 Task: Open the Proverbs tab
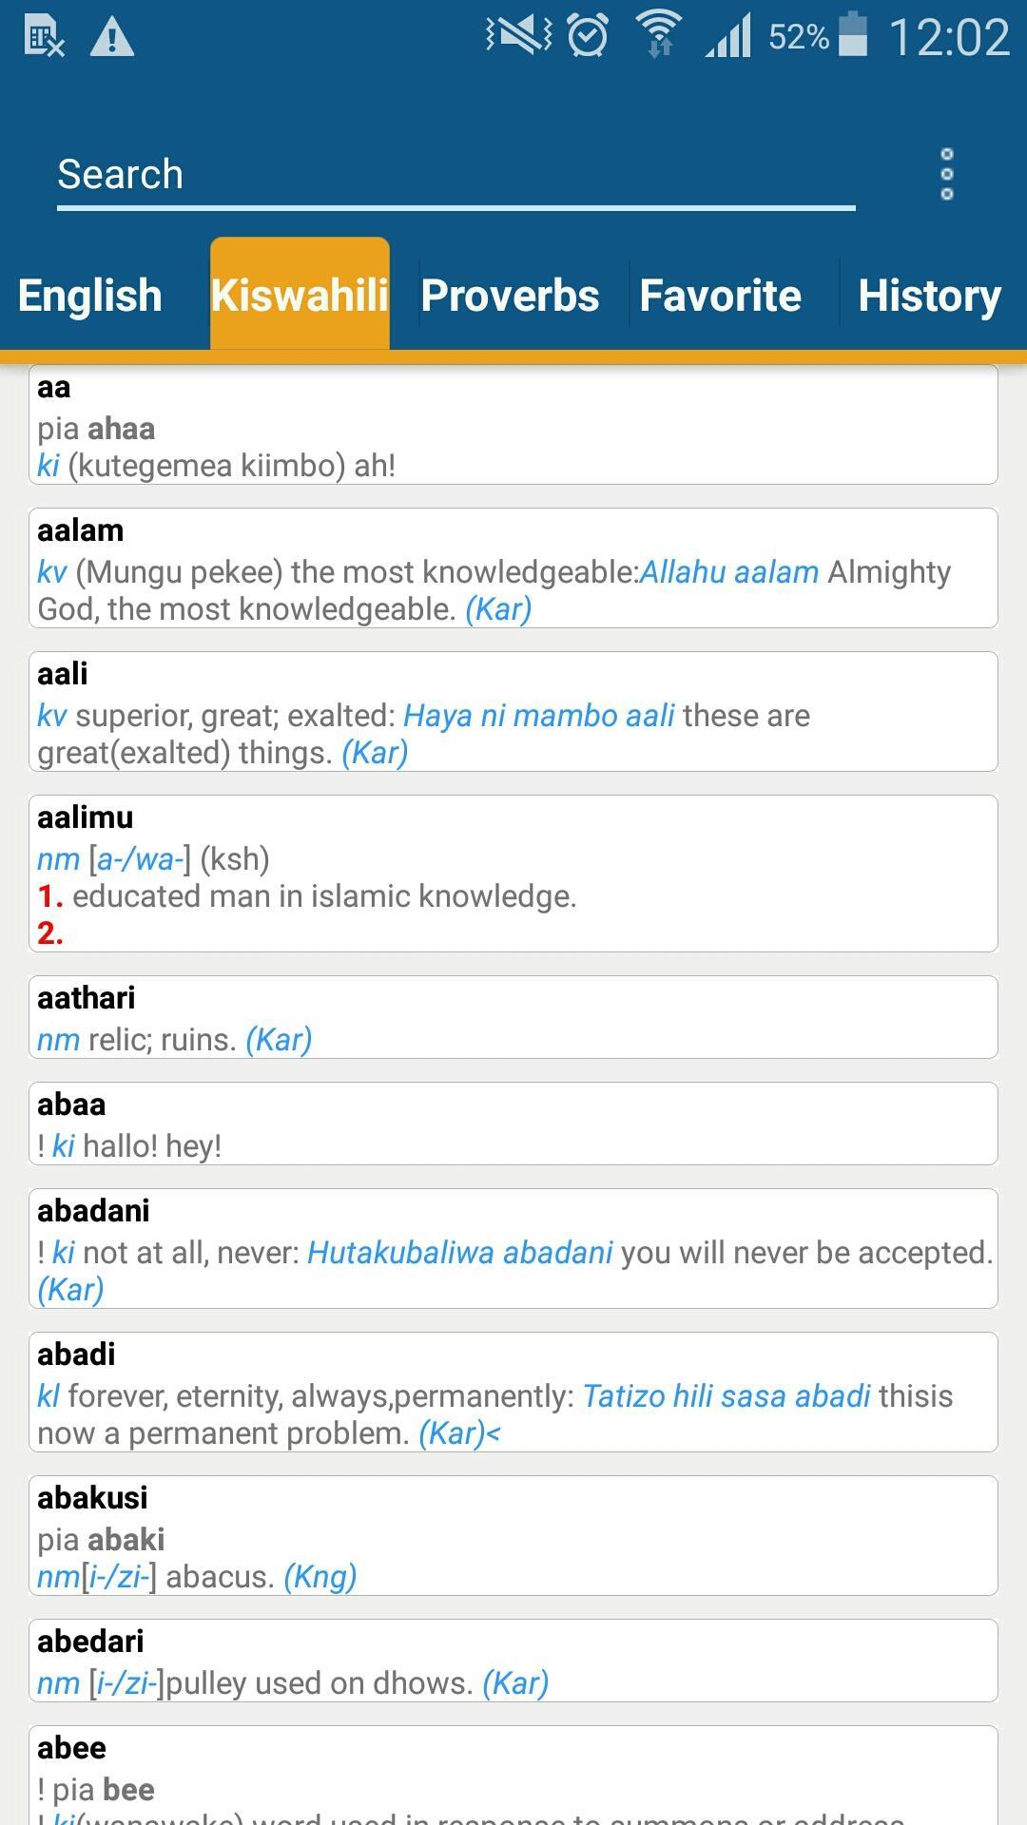[510, 295]
